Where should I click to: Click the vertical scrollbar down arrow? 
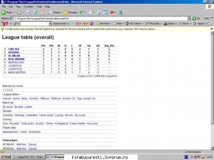[212, 148]
